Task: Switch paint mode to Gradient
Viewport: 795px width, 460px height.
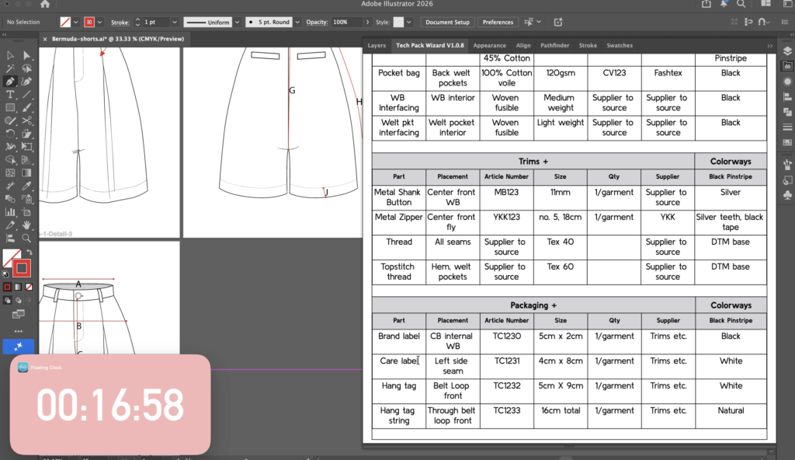Action: click(18, 287)
